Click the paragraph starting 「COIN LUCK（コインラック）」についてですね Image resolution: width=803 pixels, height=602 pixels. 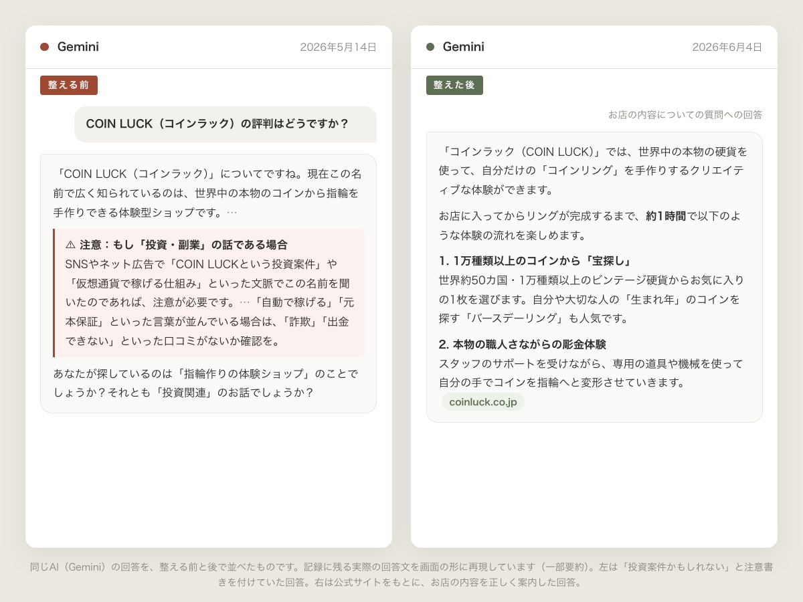pos(208,193)
